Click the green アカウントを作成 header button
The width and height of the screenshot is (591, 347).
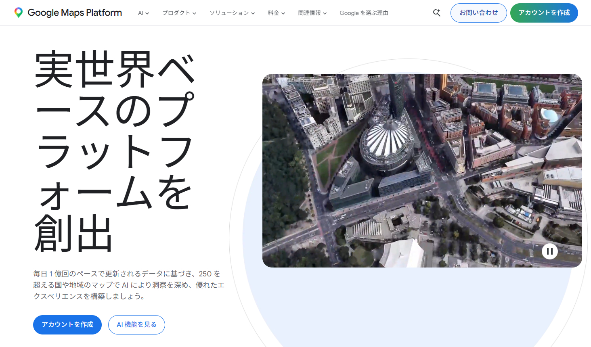(x=544, y=13)
